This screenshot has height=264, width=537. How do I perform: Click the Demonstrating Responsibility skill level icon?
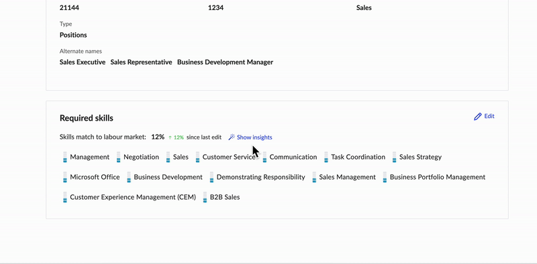pos(211,177)
